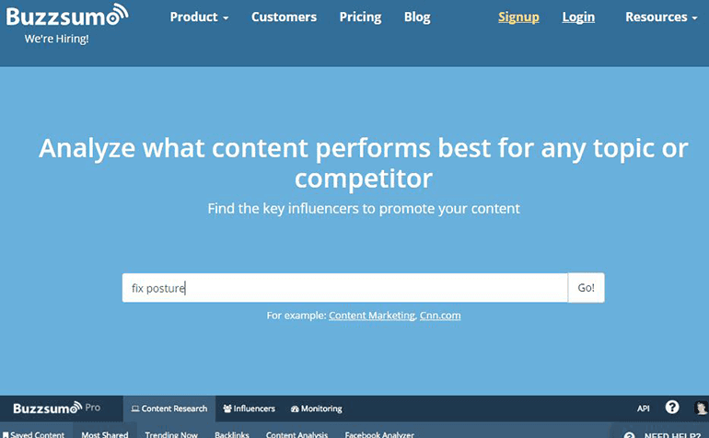Click the Signup link
Image resolution: width=709 pixels, height=438 pixels.
[x=518, y=17]
